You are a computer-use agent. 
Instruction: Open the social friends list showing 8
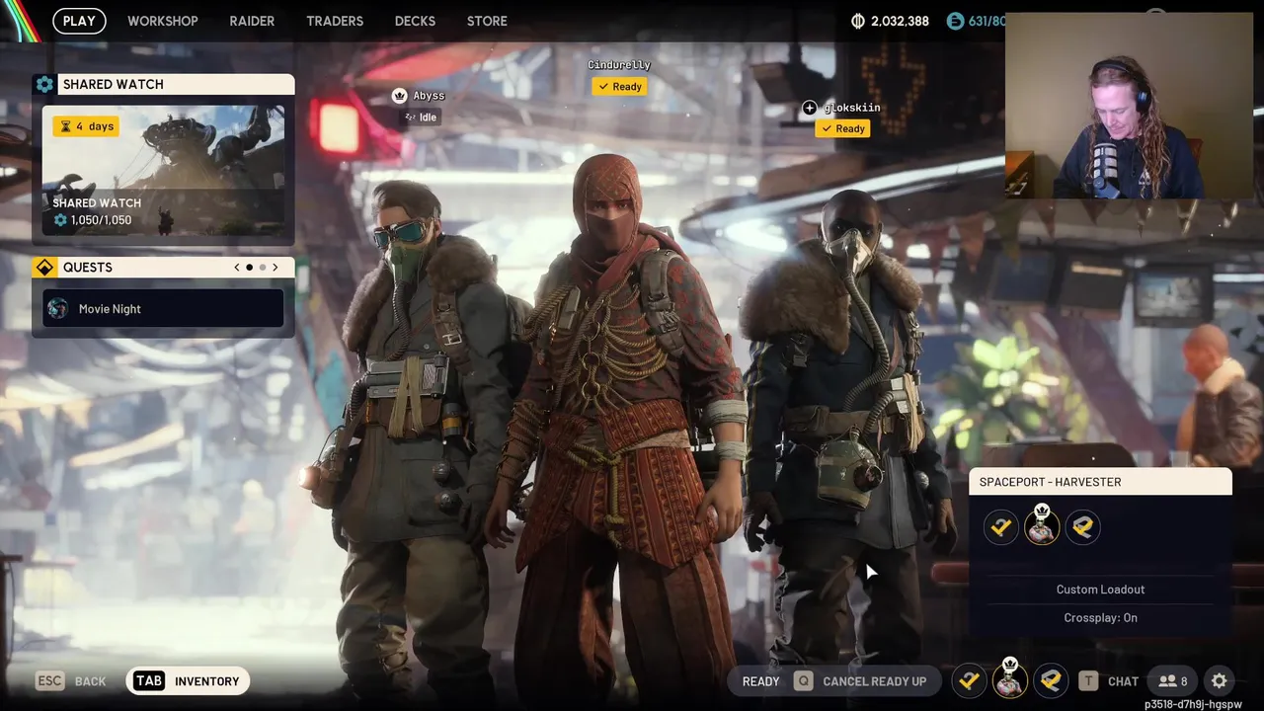(1173, 680)
